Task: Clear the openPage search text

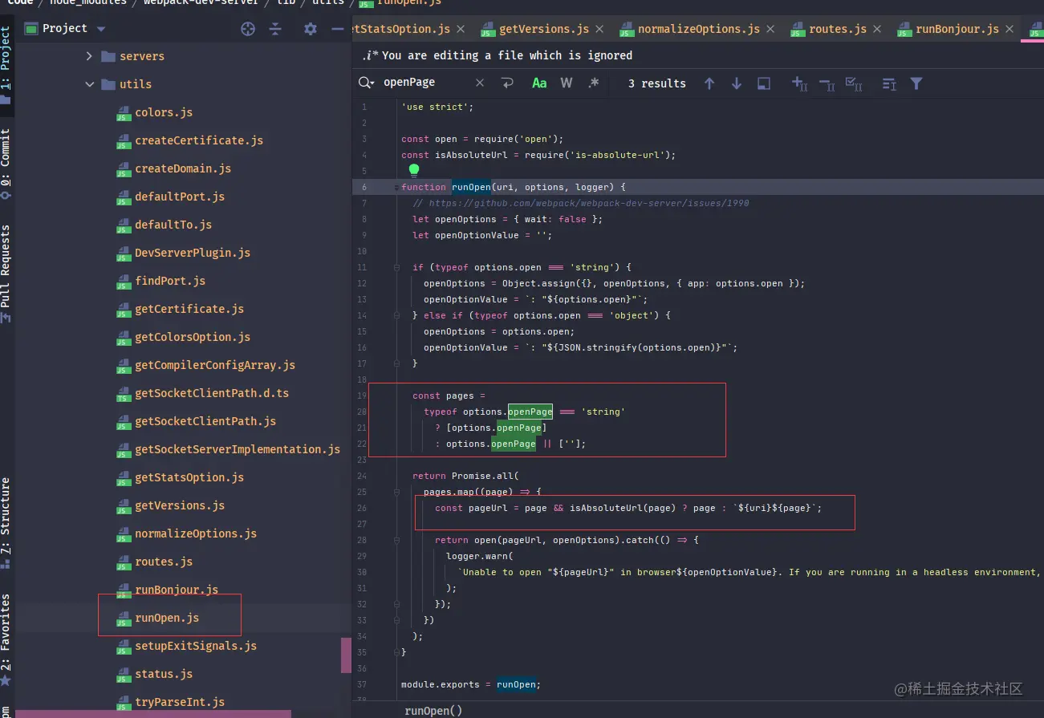Action: [x=480, y=83]
